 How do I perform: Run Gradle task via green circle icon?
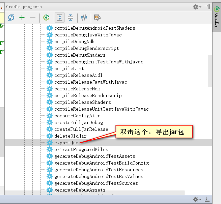(46, 18)
